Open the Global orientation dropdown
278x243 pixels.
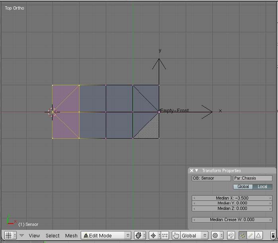tap(194, 235)
